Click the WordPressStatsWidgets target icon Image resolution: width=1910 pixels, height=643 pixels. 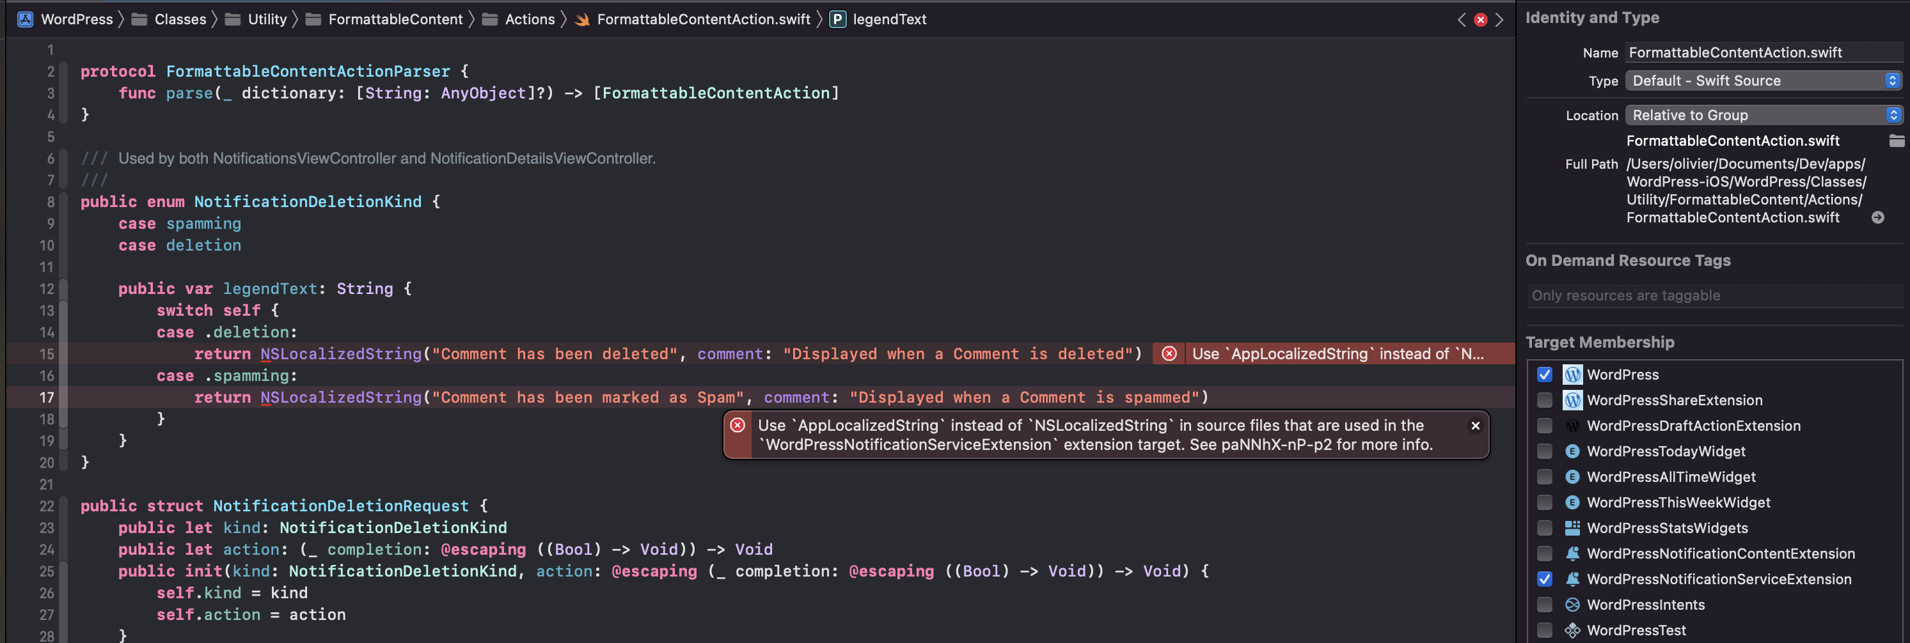1573,528
